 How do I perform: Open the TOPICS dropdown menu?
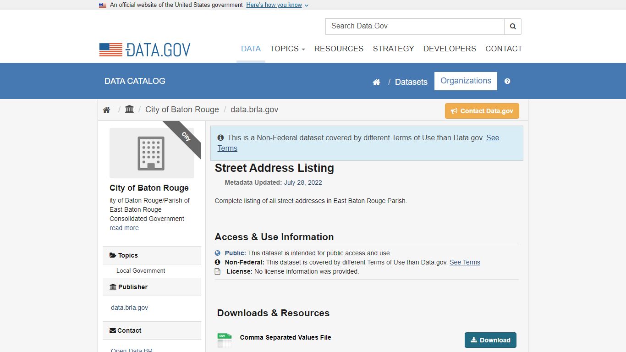coord(287,49)
